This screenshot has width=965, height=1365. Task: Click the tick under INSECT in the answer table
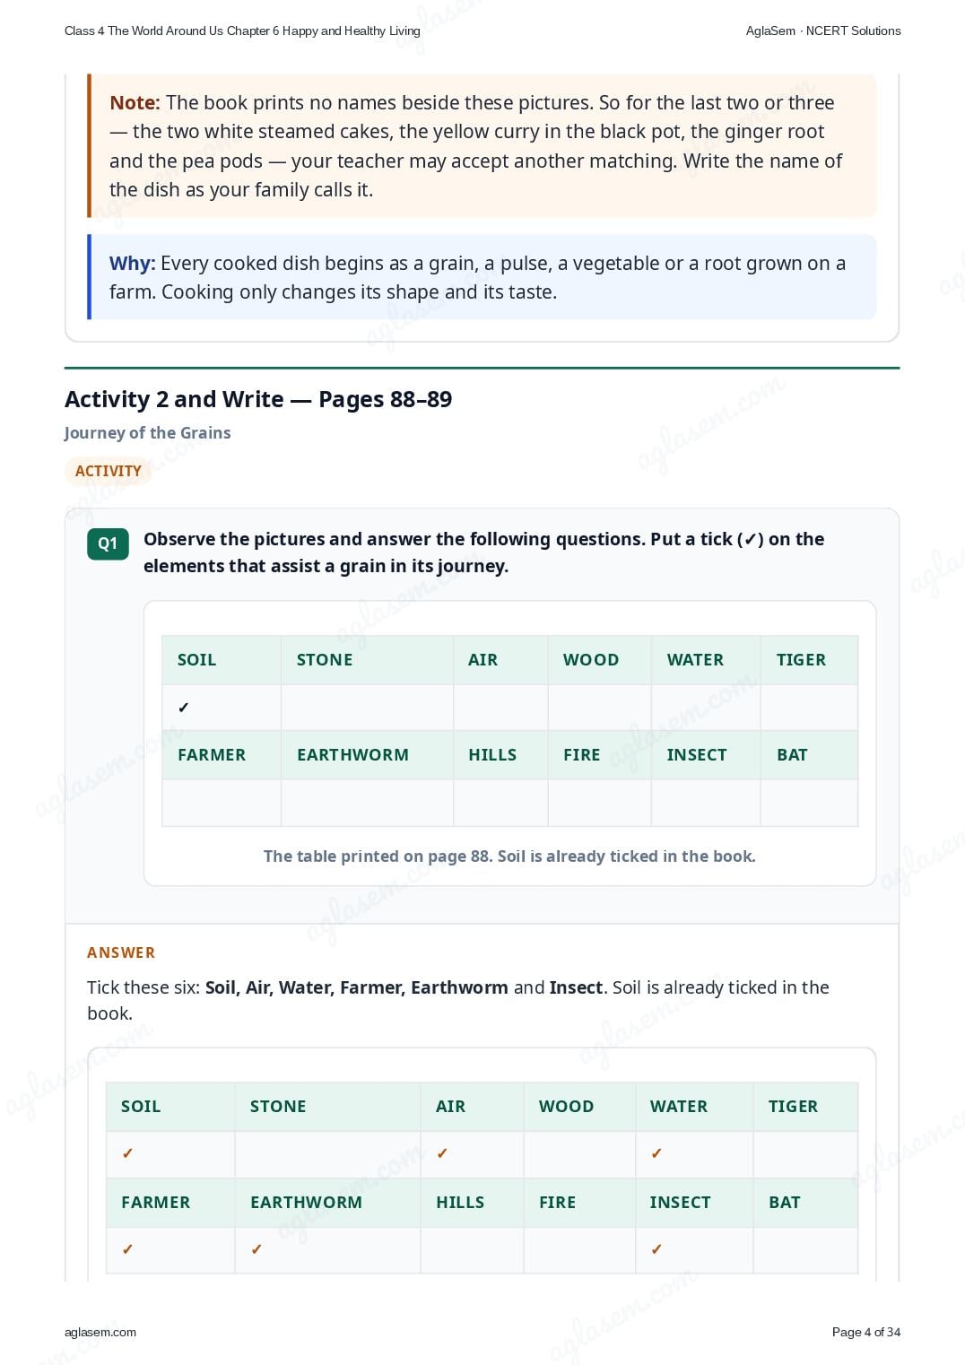click(x=656, y=1249)
